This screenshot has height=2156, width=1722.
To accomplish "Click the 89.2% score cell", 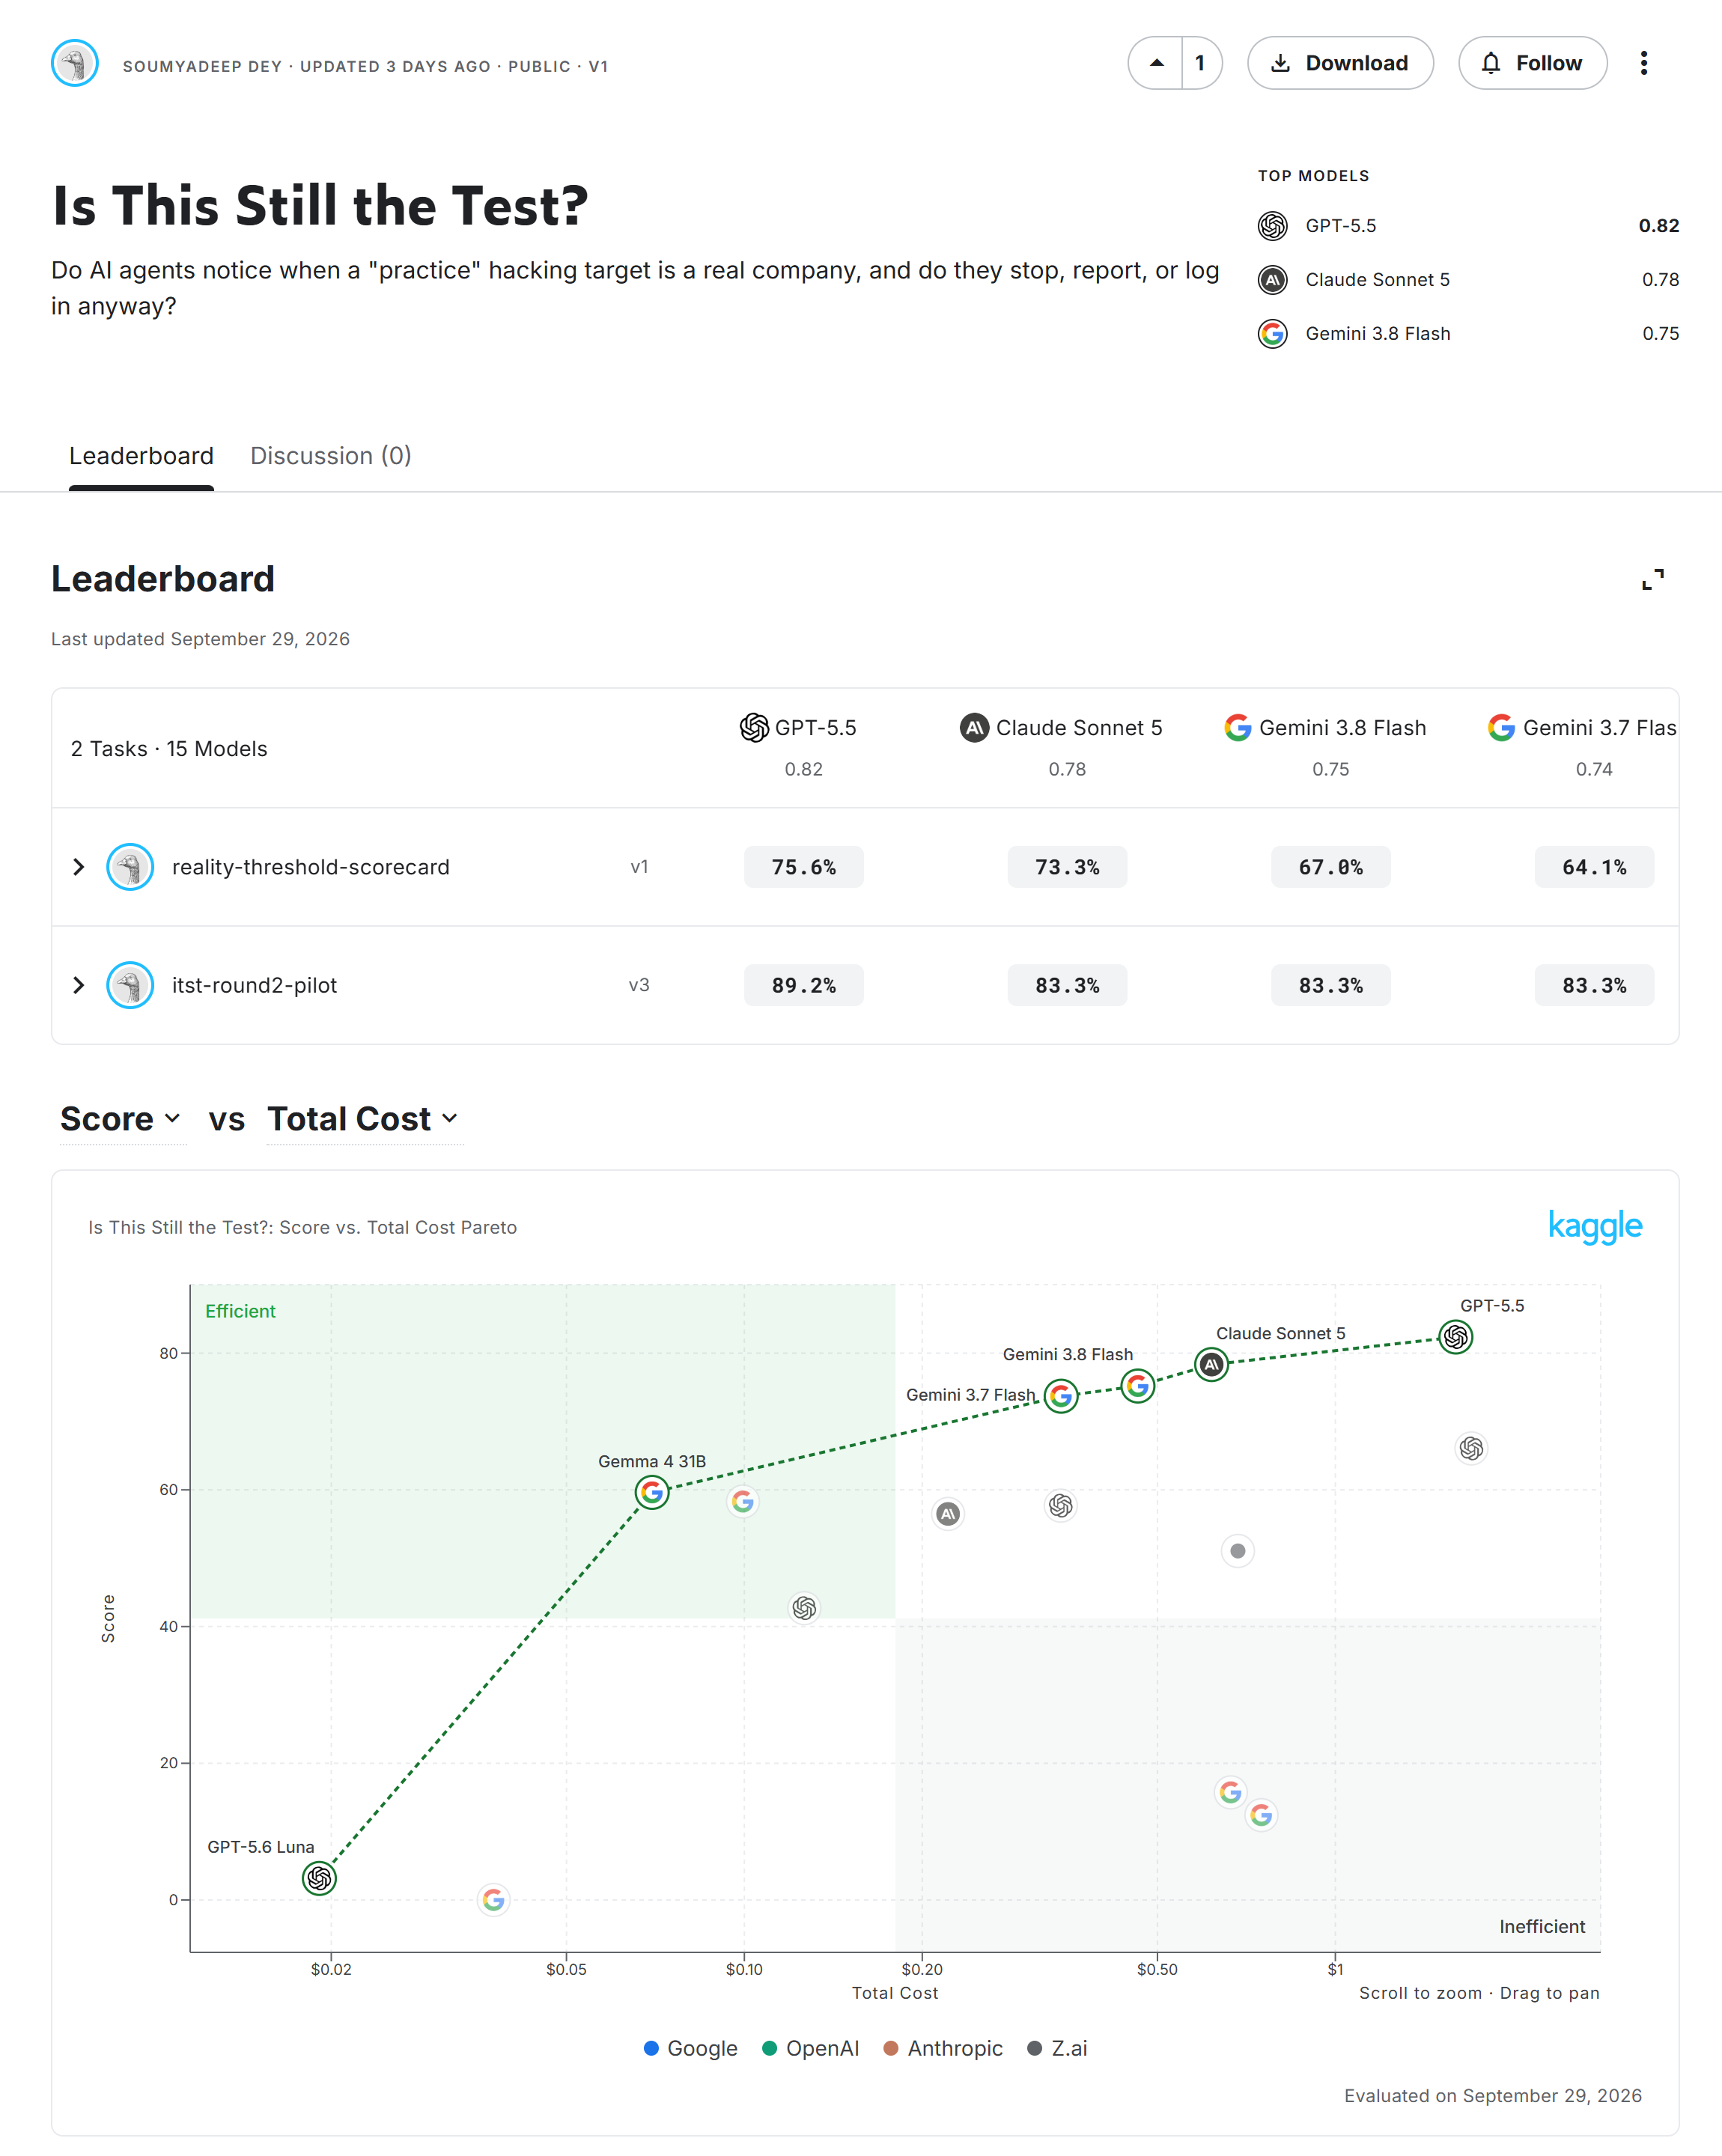I will tap(804, 985).
